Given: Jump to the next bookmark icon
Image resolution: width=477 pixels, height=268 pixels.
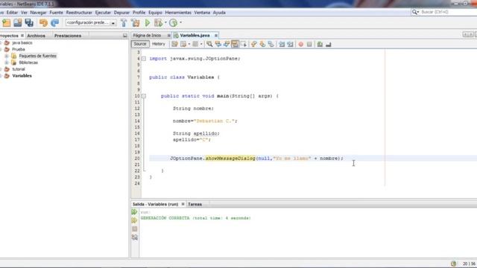Looking at the screenshot, I should tap(262, 45).
